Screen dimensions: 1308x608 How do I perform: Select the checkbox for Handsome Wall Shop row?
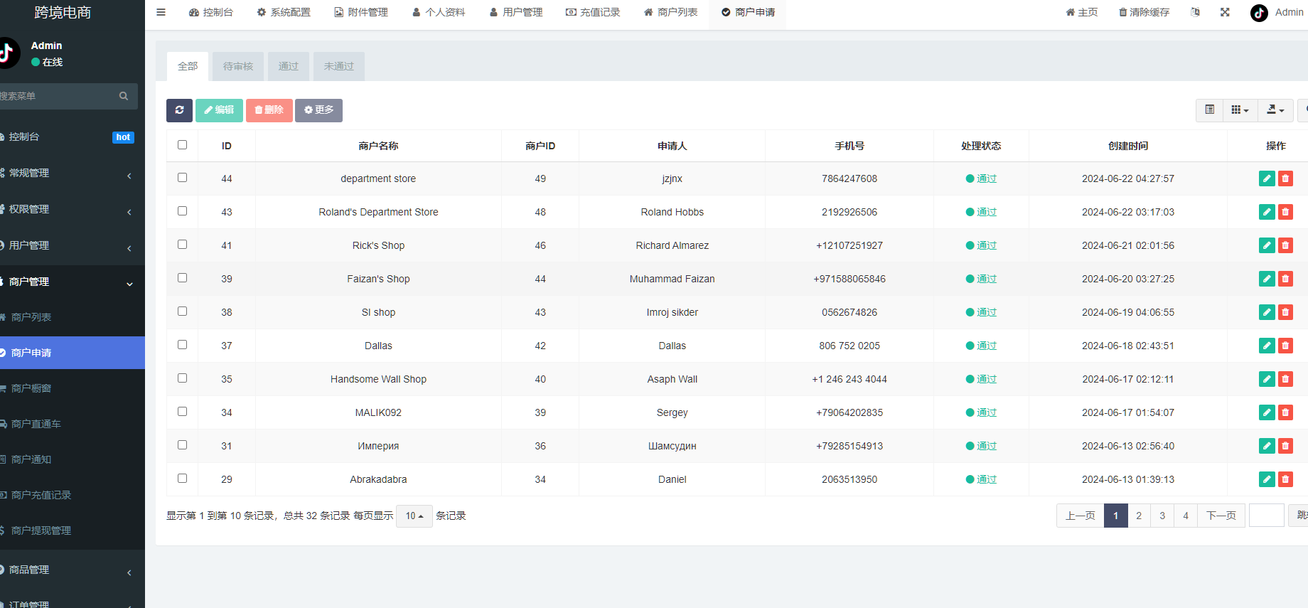coord(183,378)
